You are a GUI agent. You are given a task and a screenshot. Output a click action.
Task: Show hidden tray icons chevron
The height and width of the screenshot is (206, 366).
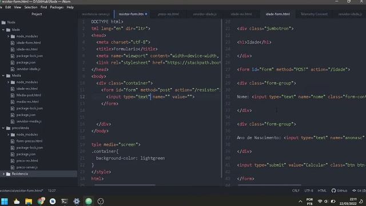300,201
